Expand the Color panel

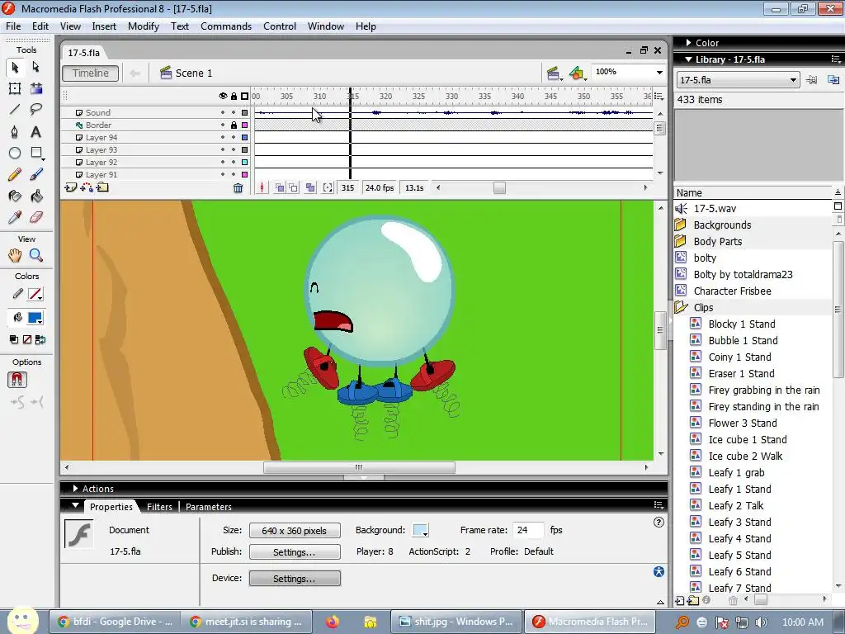pos(689,43)
